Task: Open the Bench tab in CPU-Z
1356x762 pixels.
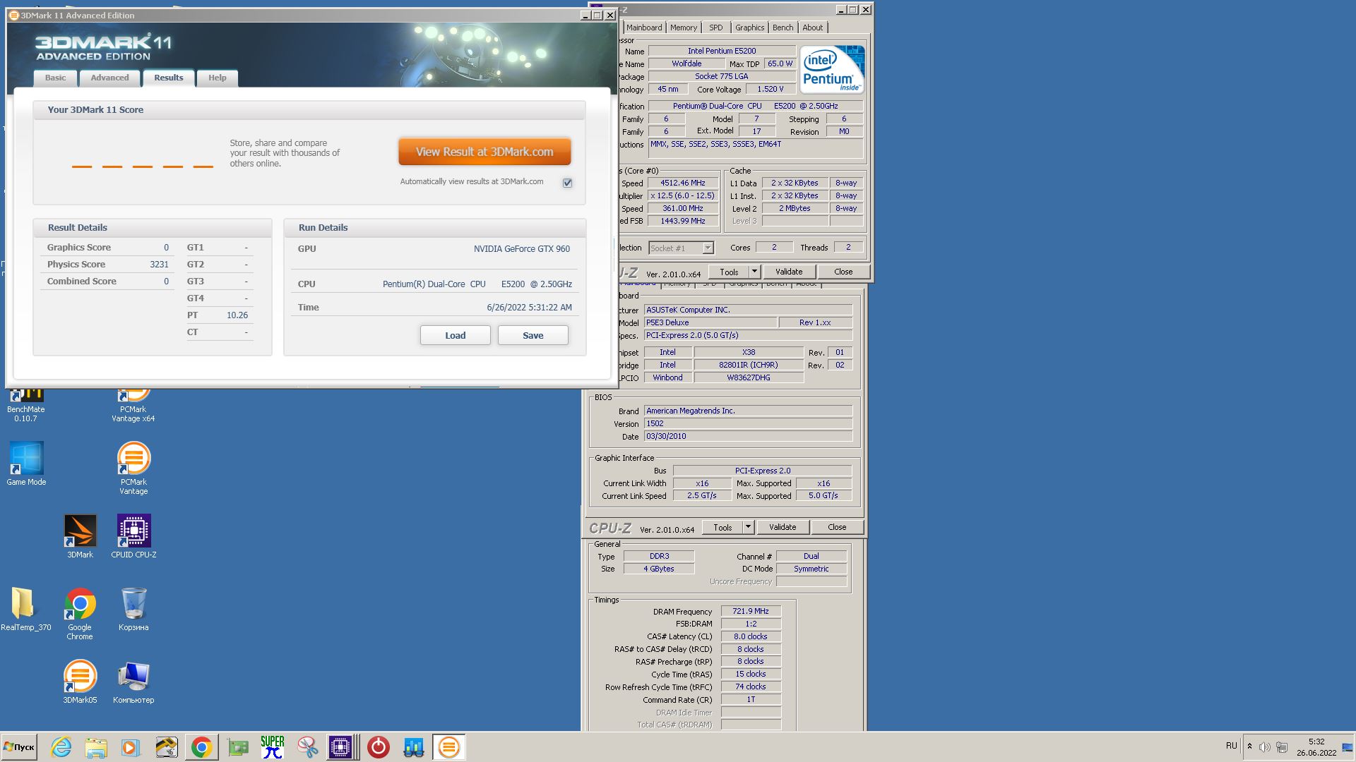Action: click(x=783, y=28)
